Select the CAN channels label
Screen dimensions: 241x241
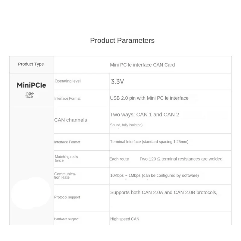pyautogui.click(x=70, y=120)
